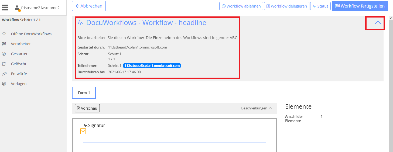Open fristname2 lastname2 user profile
This screenshot has height=152, width=393.
click(x=40, y=8)
